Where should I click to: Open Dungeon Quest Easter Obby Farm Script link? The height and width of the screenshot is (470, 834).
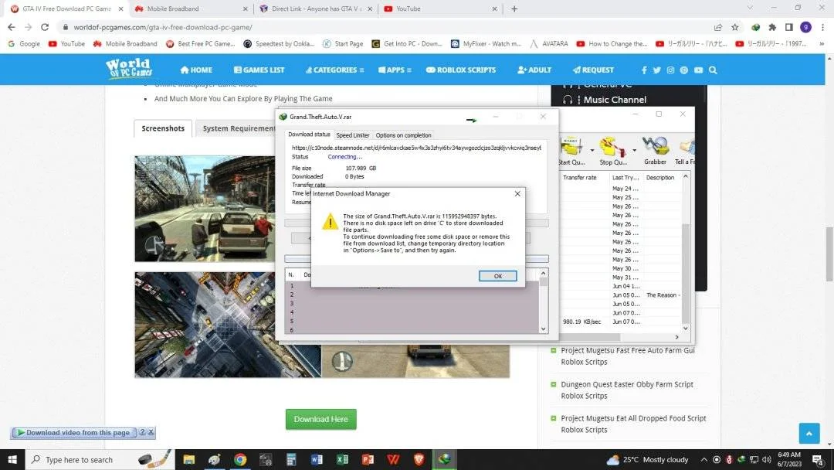pyautogui.click(x=627, y=390)
